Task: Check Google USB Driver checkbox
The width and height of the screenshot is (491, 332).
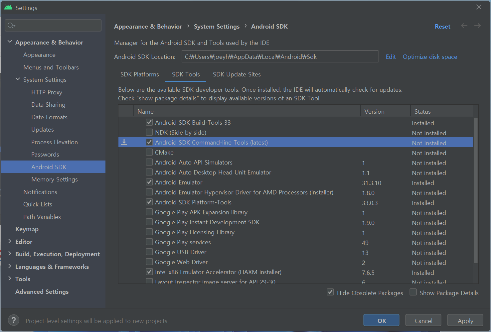Action: click(149, 252)
